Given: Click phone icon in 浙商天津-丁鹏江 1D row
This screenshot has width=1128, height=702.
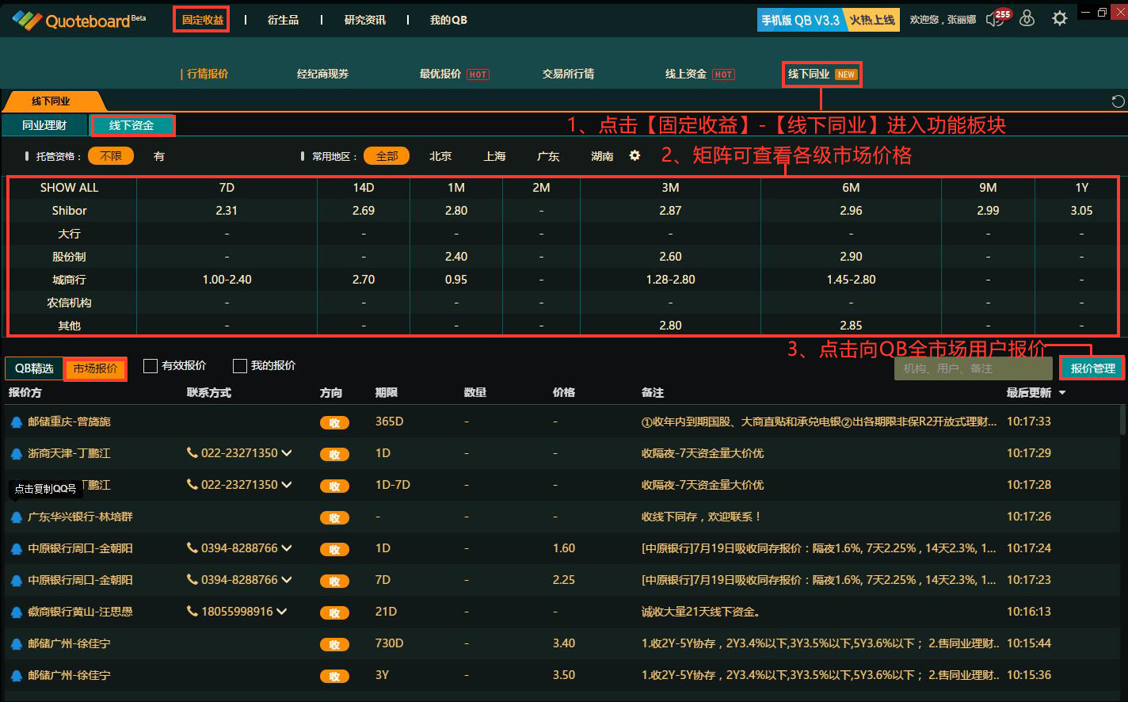Looking at the screenshot, I should 192,453.
